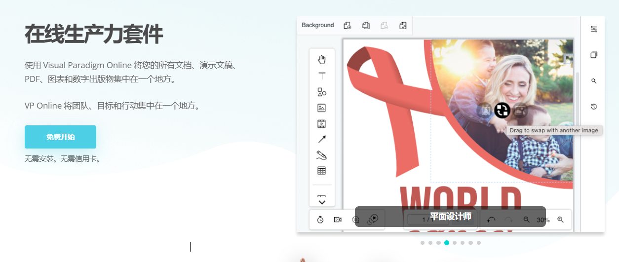Click the duplicate page icon
The height and width of the screenshot is (262, 619).
tap(366, 25)
